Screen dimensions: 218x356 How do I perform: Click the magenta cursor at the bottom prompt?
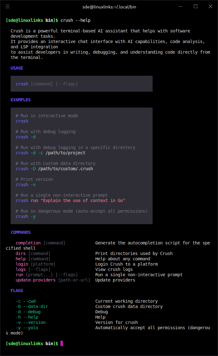(62, 343)
